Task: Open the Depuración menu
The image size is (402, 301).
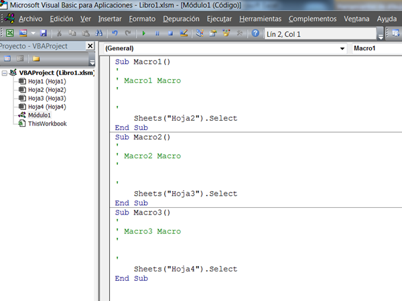Action: [180, 19]
